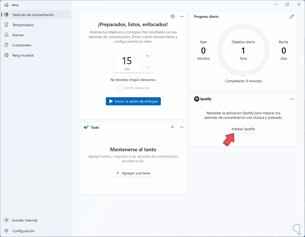
Task: Open the Tasks card more options menu
Action: 182,127
